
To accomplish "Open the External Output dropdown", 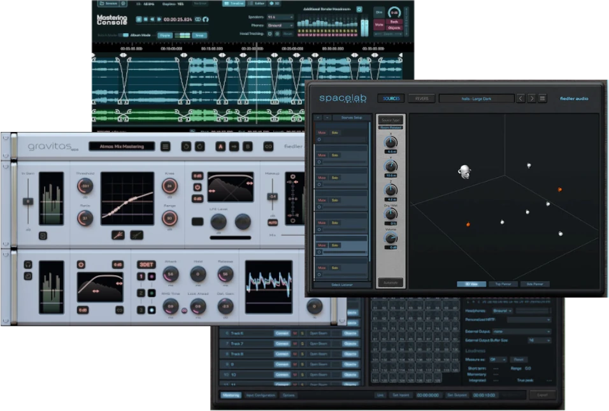I will (522, 331).
